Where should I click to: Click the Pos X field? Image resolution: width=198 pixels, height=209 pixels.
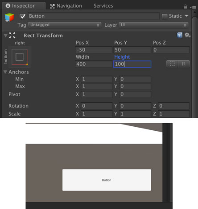click(x=94, y=50)
